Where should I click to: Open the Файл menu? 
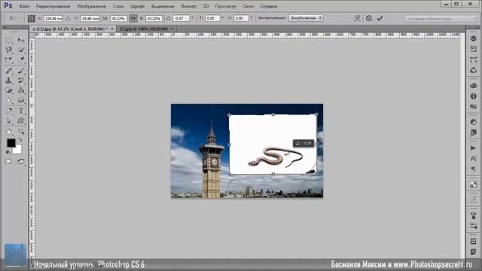[25, 6]
